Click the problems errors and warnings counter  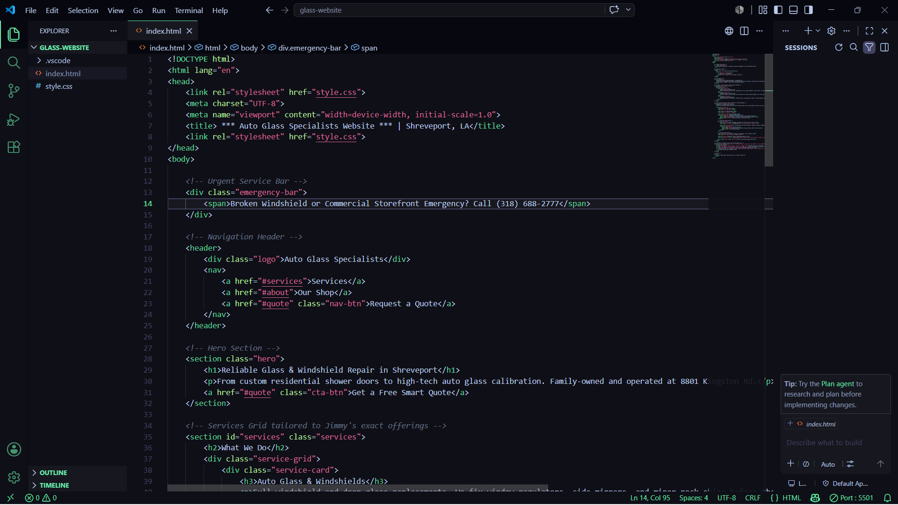pos(41,498)
